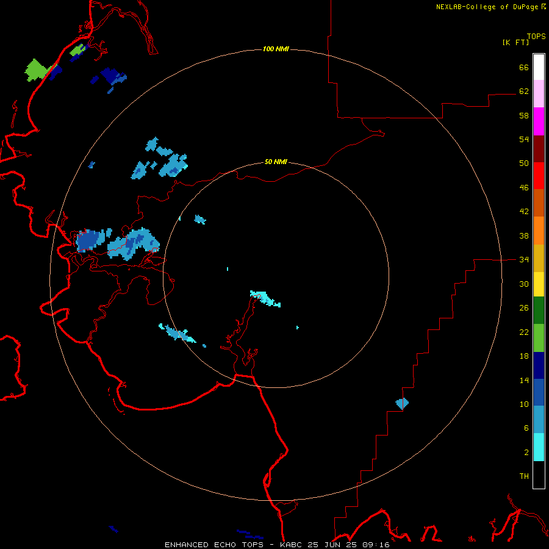Click the light pink legend swatch
The image size is (549, 549).
click(539, 93)
